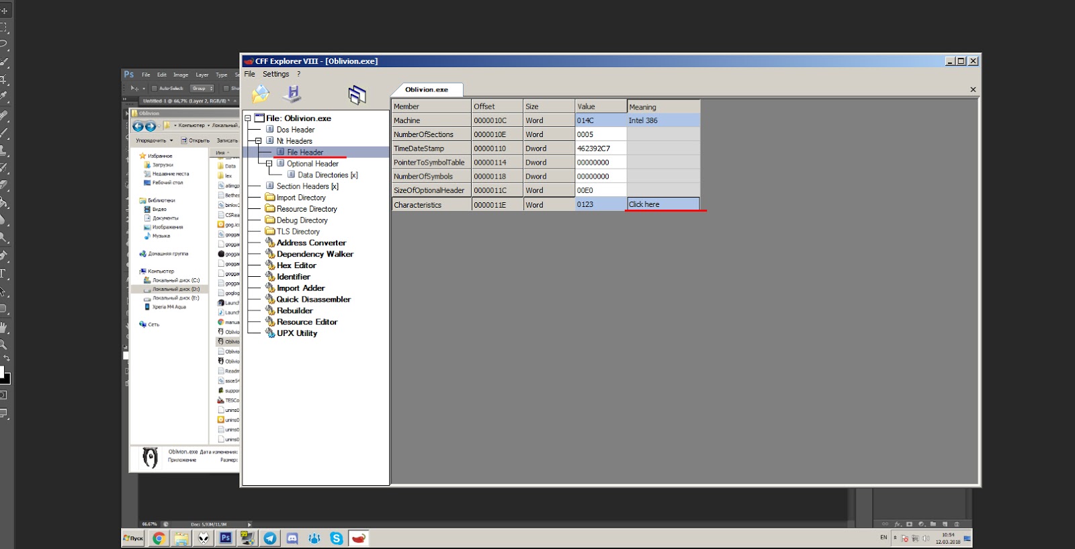Viewport: 1075px width, 549px height.
Task: Select the Pen tool in Photoshop toolbar
Action: [3, 255]
